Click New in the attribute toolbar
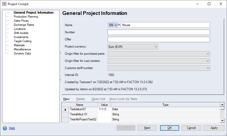Image resolution: width=227 pixels, height=136 pixels. [x=66, y=99]
